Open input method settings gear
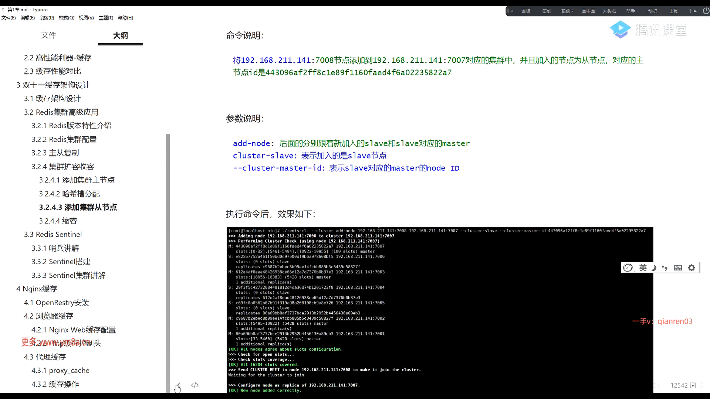710x399 pixels. pyautogui.click(x=692, y=268)
